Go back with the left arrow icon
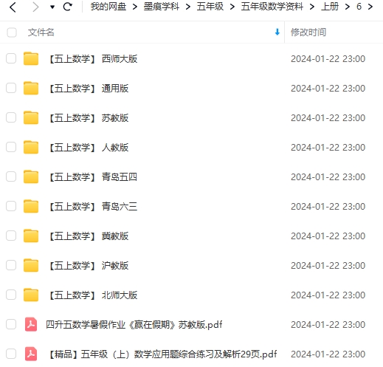This screenshot has width=383, height=367. pos(13,7)
